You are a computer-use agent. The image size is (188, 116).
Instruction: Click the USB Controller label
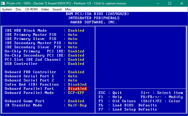coord(21,64)
